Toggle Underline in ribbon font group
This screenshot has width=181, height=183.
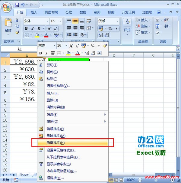(x=39, y=28)
